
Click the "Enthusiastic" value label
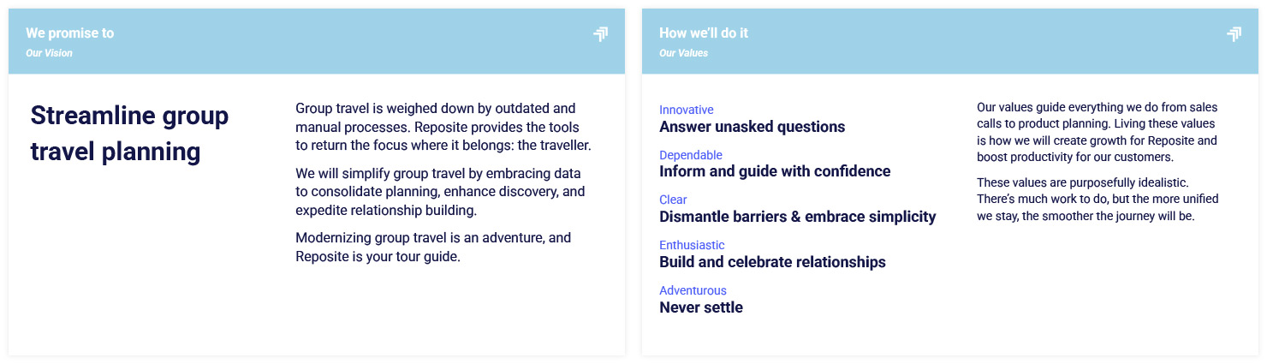coord(692,245)
